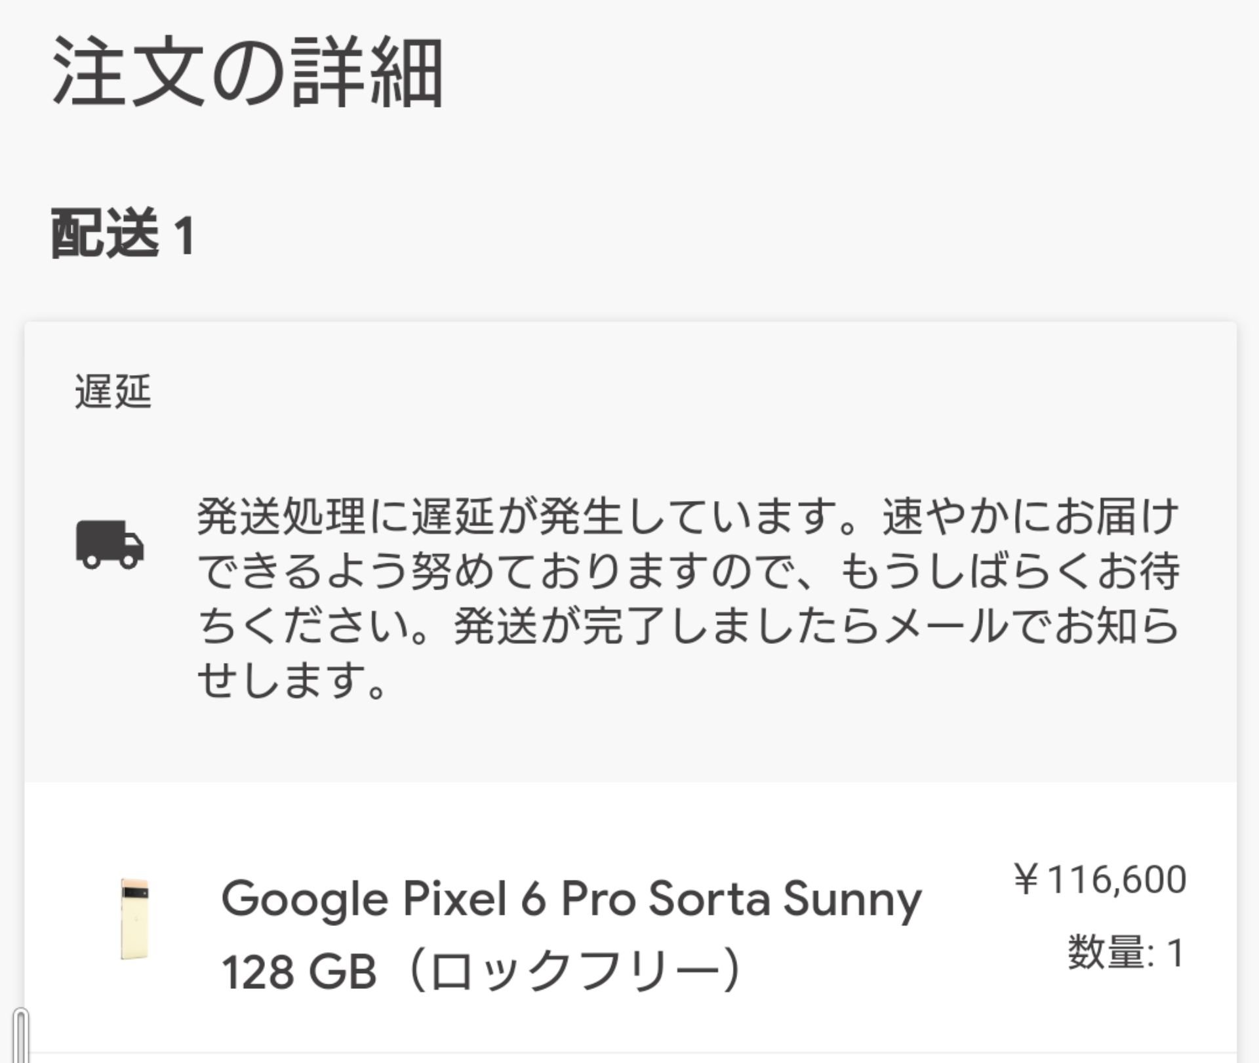Select the 注文の詳細 page title
Image resolution: width=1259 pixels, height=1063 pixels.
click(x=248, y=72)
